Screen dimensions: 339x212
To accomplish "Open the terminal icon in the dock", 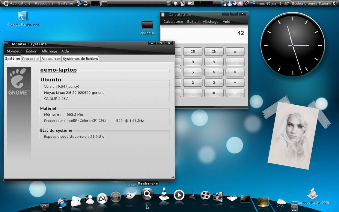I will (245, 199).
